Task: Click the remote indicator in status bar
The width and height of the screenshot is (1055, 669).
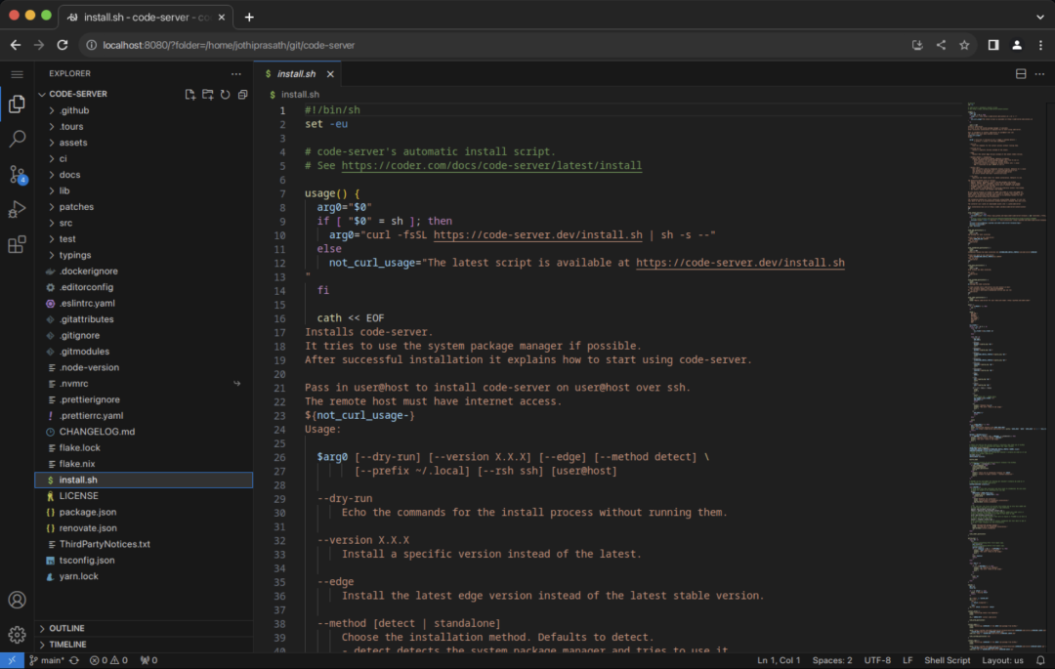Action: pyautogui.click(x=12, y=660)
